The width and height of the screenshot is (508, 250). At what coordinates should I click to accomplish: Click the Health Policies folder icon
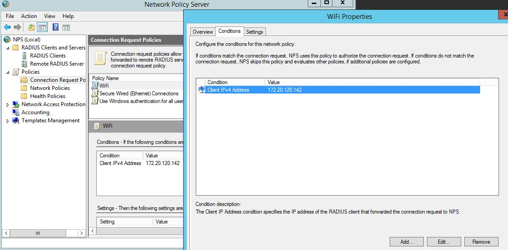[x=24, y=96]
